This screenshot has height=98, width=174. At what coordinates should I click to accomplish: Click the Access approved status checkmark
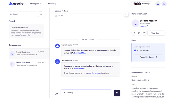[x=135, y=50]
